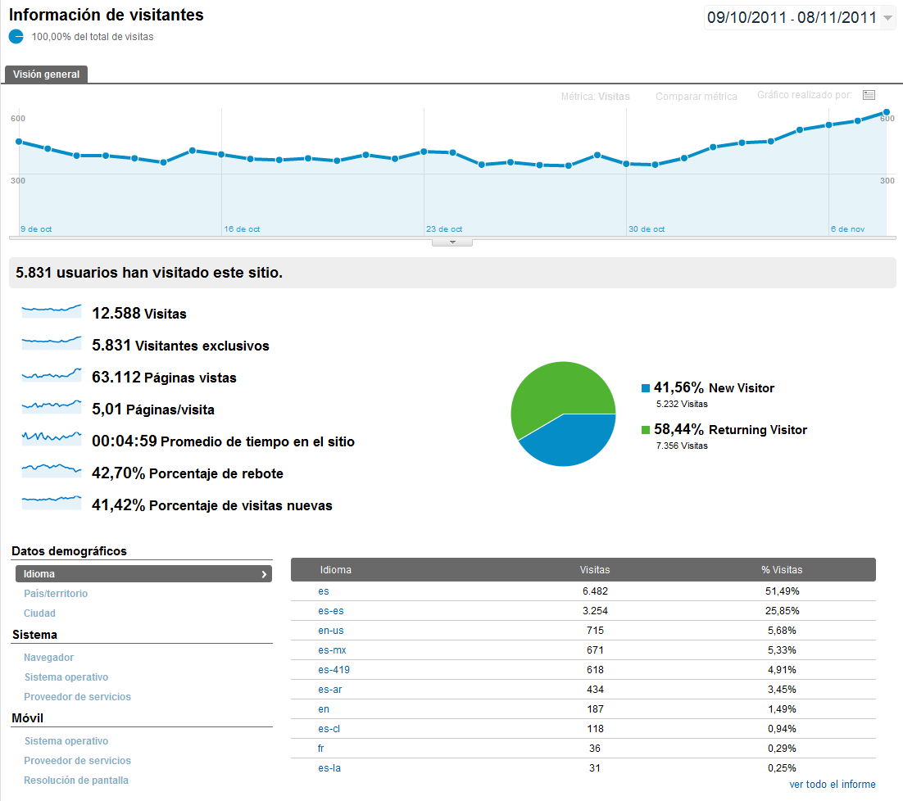Open País/territorio report
Viewport: 903px width, 801px height.
pos(56,593)
